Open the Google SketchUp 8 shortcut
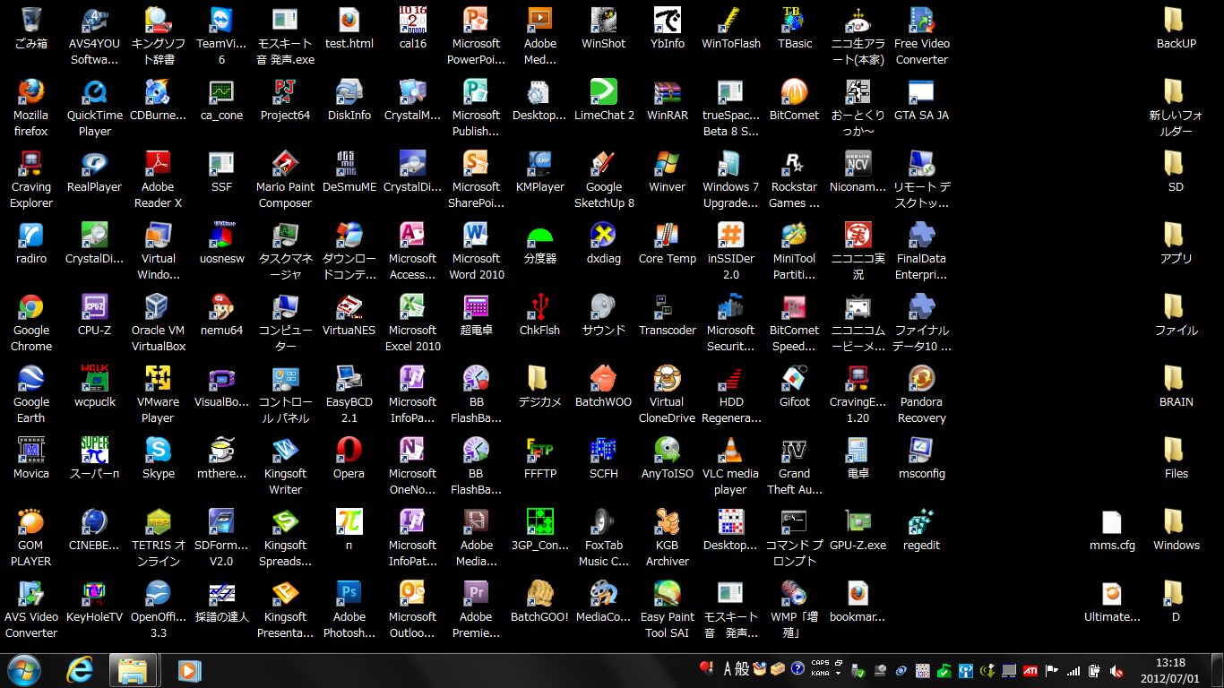 pos(603,179)
